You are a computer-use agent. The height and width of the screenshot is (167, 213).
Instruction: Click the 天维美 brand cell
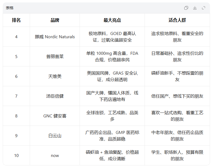55,76
